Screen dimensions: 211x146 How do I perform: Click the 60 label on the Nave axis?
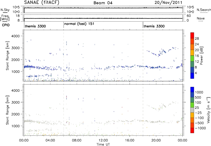189,16
